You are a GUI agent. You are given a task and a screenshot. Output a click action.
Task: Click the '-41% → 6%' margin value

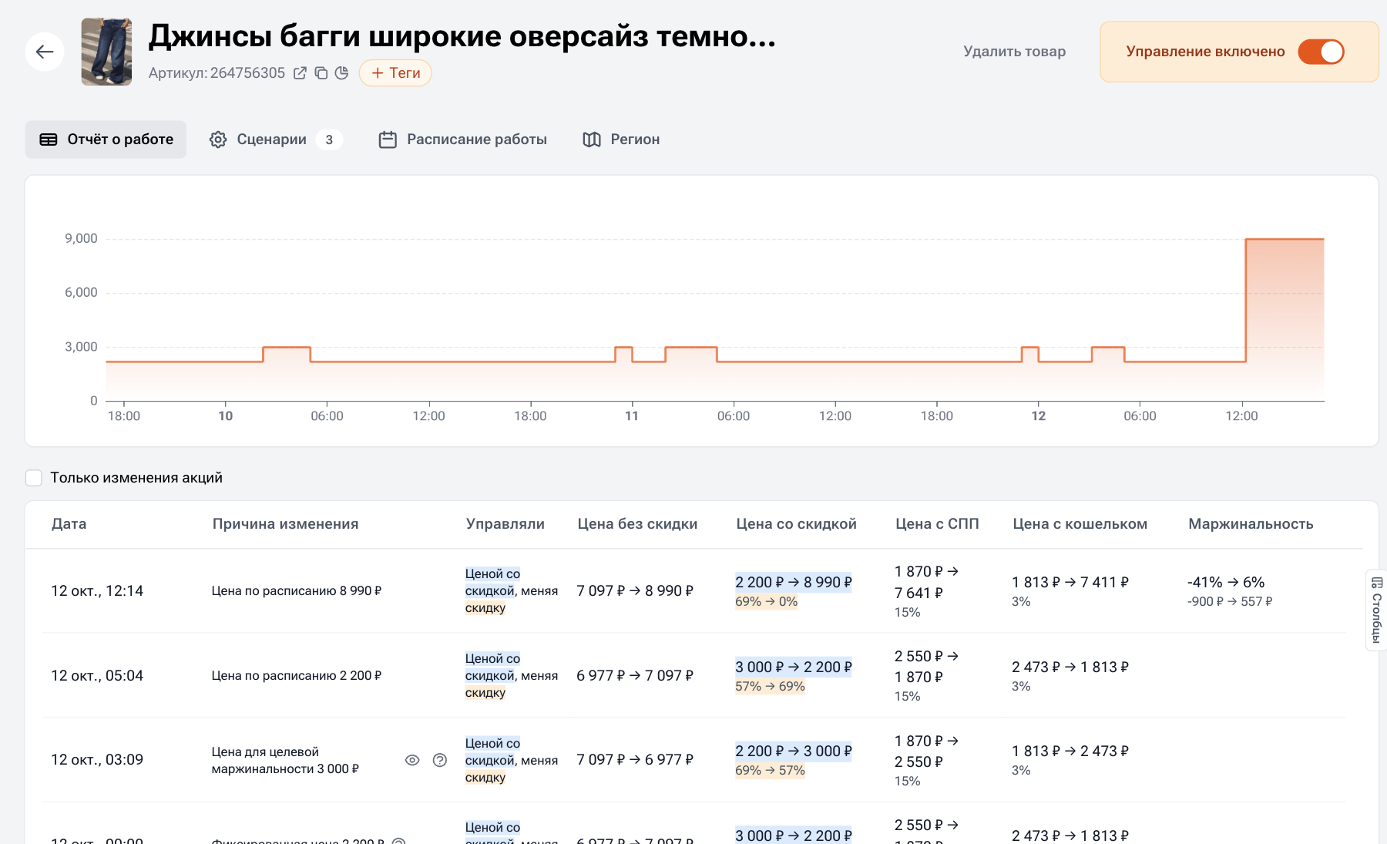coord(1226,583)
